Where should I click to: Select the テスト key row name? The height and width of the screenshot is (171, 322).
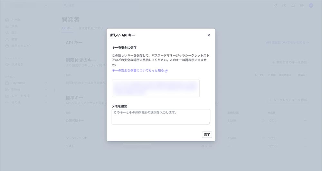(x=70, y=146)
